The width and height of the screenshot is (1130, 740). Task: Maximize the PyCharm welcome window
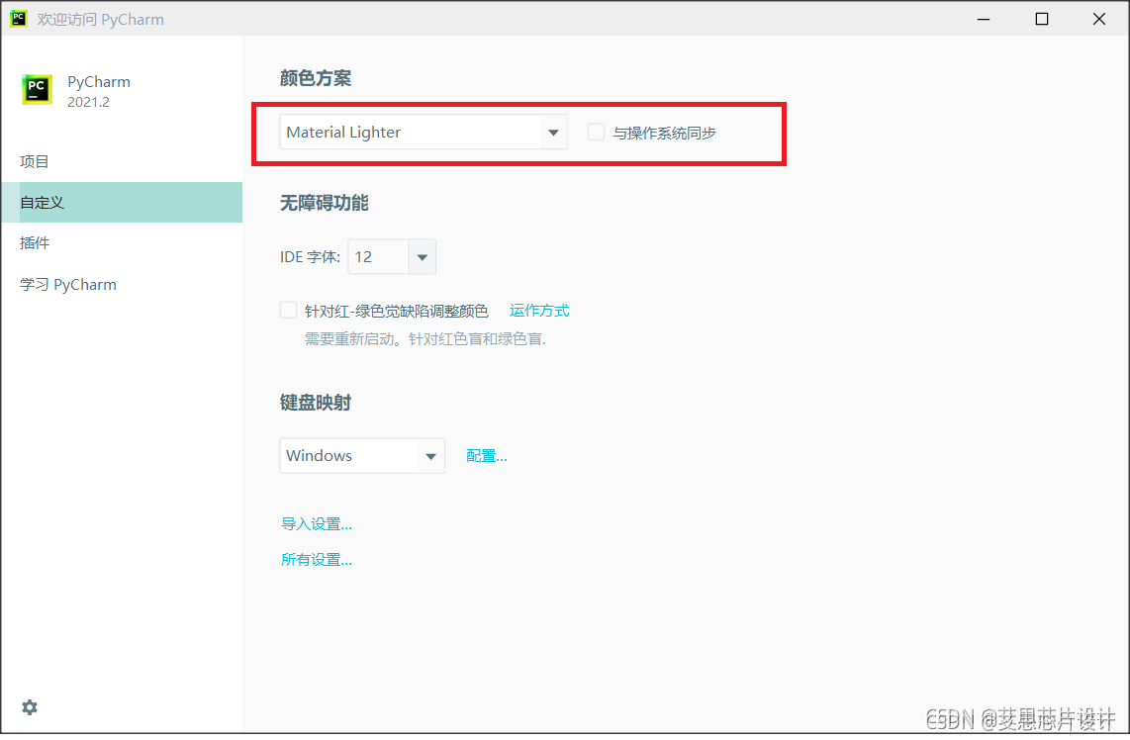pos(1041,19)
